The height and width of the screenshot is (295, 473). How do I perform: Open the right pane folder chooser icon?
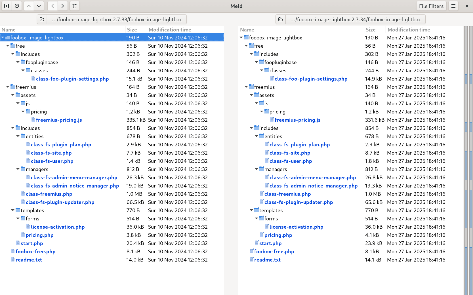pos(281,19)
